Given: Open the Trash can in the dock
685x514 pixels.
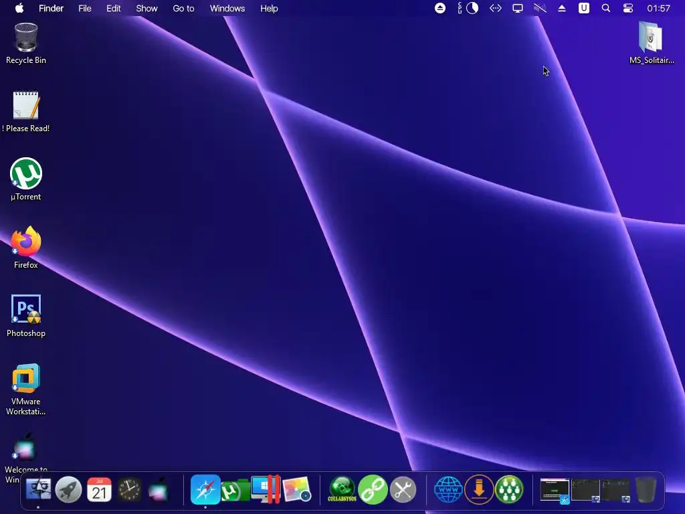Looking at the screenshot, I should pos(646,489).
